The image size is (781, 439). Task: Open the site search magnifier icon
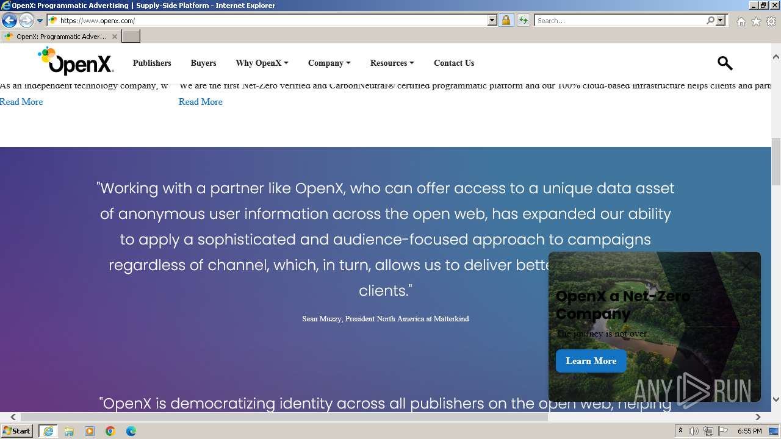(x=725, y=63)
